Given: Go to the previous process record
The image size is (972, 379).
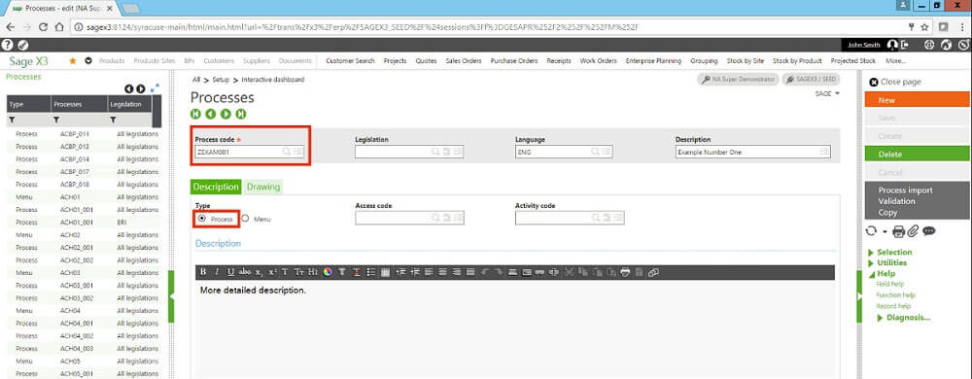Looking at the screenshot, I should 210,114.
